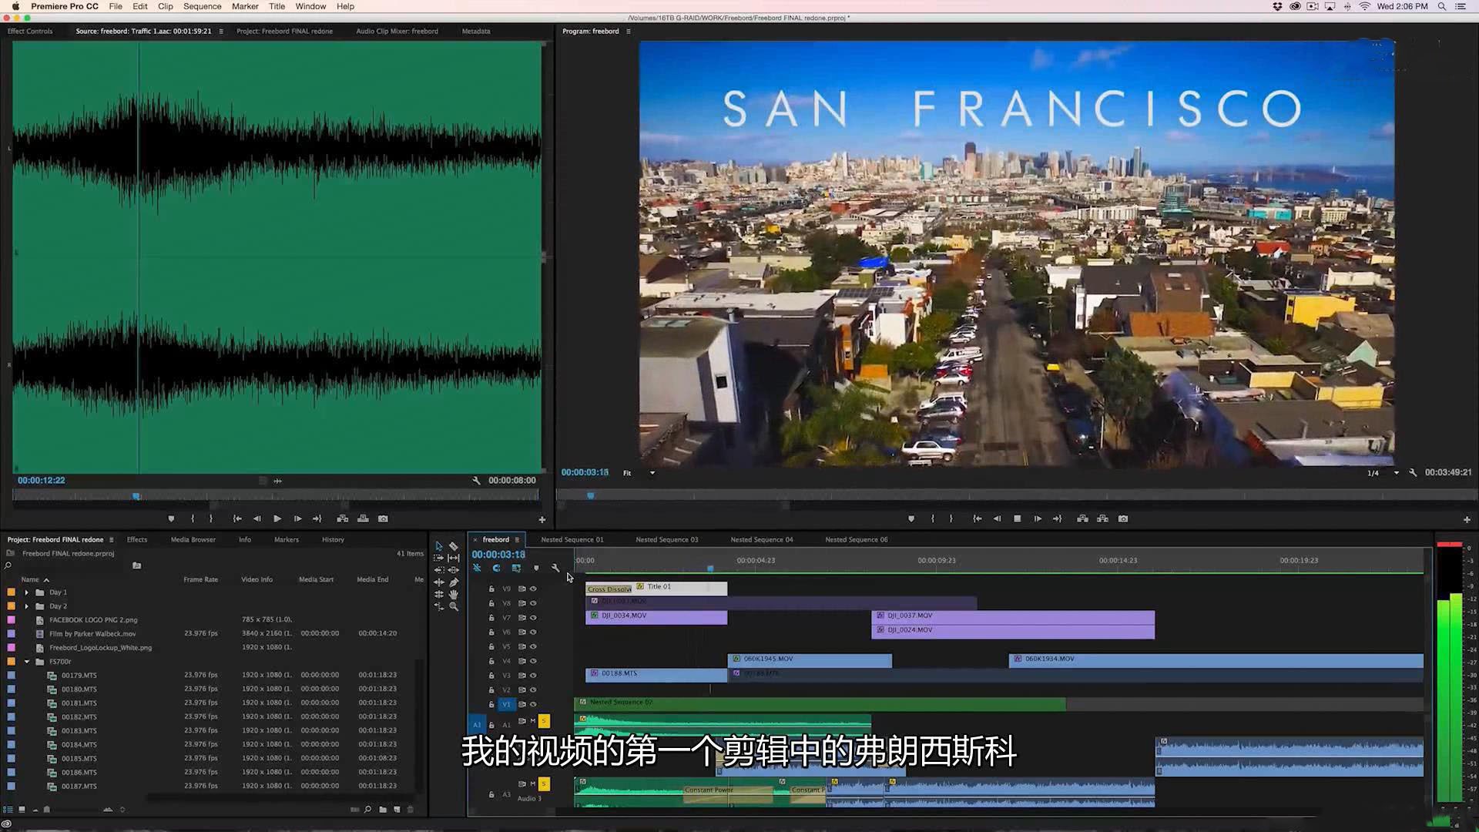This screenshot has height=832, width=1479.
Task: Toggle V4 track output eye
Action: tap(533, 661)
